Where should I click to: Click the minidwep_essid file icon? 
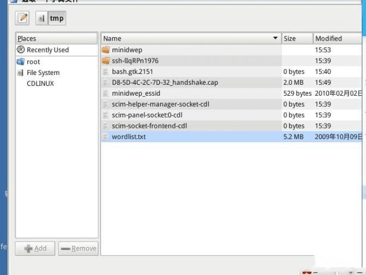coord(106,93)
